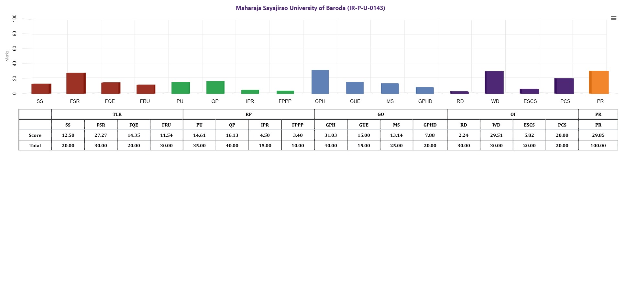Click the RD bar in chart

459,93
